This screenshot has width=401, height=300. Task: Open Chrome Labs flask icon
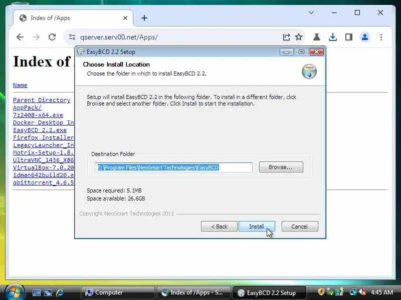[x=317, y=37]
